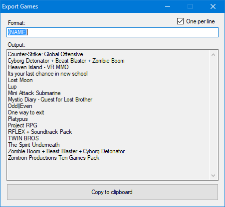225x207 pixels.
Task: Click The Spirit Underneath line
Action: [34, 145]
